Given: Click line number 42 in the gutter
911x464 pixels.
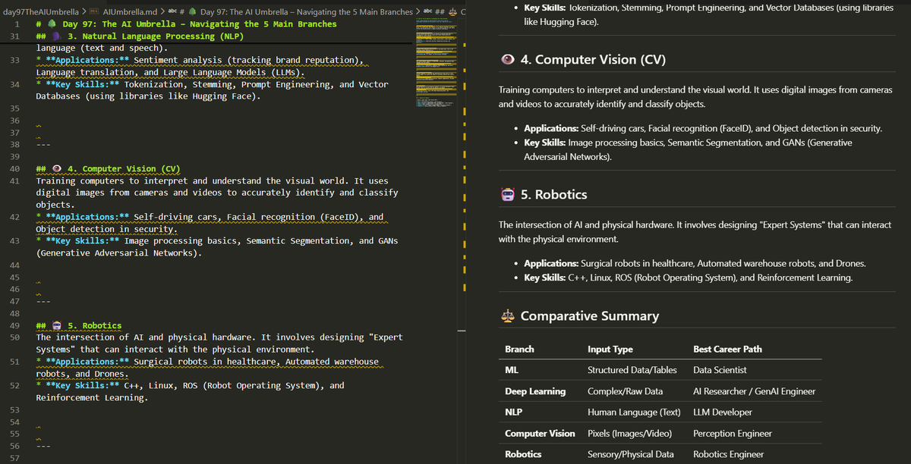Looking at the screenshot, I should [16, 217].
